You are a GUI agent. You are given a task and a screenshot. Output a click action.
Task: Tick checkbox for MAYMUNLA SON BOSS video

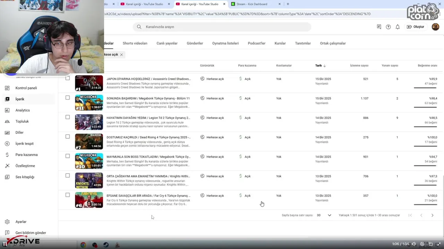coord(68,156)
